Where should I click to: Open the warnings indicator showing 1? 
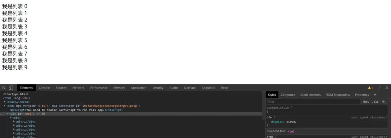tap(371, 88)
